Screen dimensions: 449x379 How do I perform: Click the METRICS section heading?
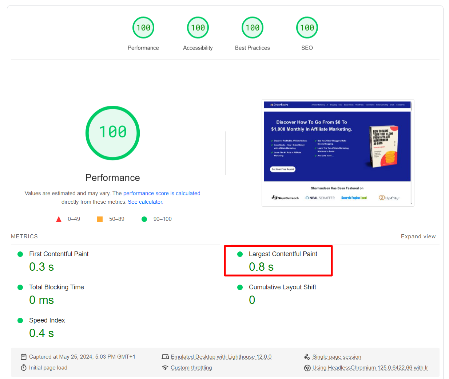pyautogui.click(x=24, y=237)
